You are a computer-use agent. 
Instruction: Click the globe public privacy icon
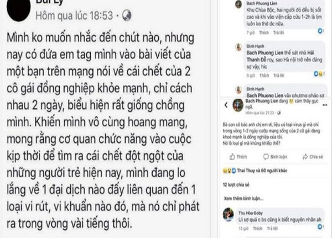point(127,15)
